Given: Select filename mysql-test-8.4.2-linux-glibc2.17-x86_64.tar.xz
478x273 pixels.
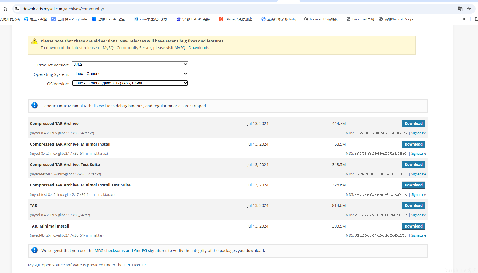Looking at the screenshot, I should (65, 174).
